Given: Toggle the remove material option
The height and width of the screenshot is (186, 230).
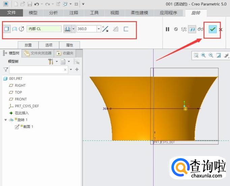Looking at the screenshot, I should (116, 29).
